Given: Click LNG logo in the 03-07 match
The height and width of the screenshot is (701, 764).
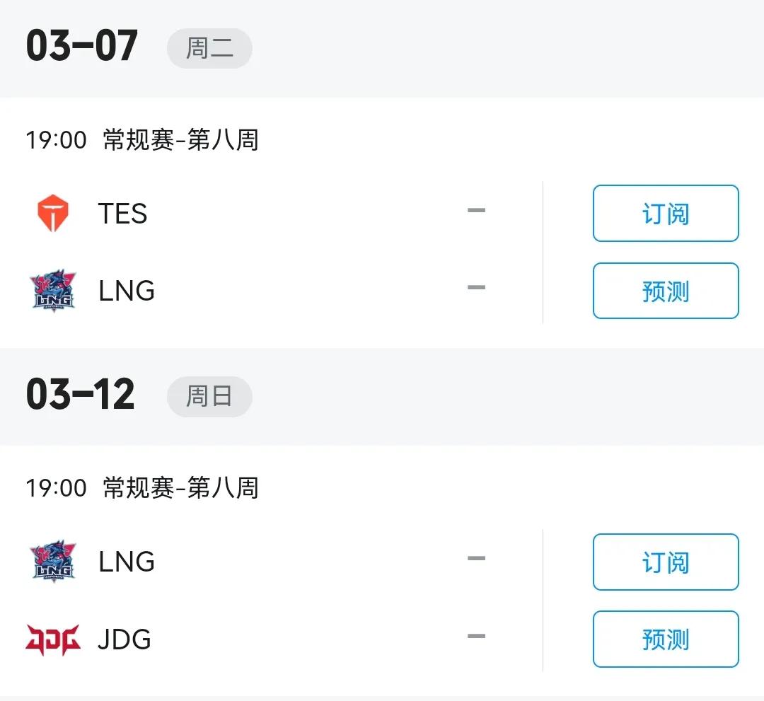Looking at the screenshot, I should click(53, 291).
